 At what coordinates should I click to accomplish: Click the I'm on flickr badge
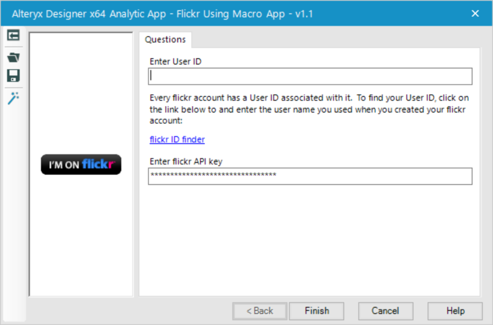point(81,164)
